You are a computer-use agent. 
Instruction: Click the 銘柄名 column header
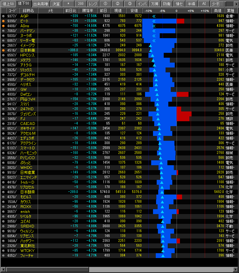pyautogui.click(x=28, y=11)
